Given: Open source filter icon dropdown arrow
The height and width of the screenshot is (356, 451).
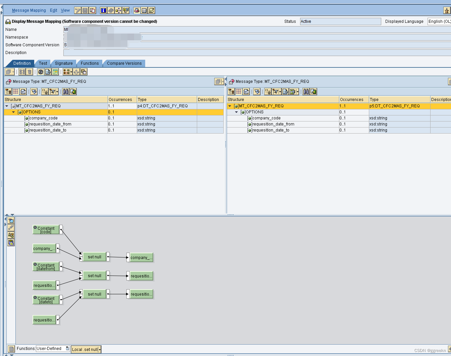Looking at the screenshot, I should (57, 92).
